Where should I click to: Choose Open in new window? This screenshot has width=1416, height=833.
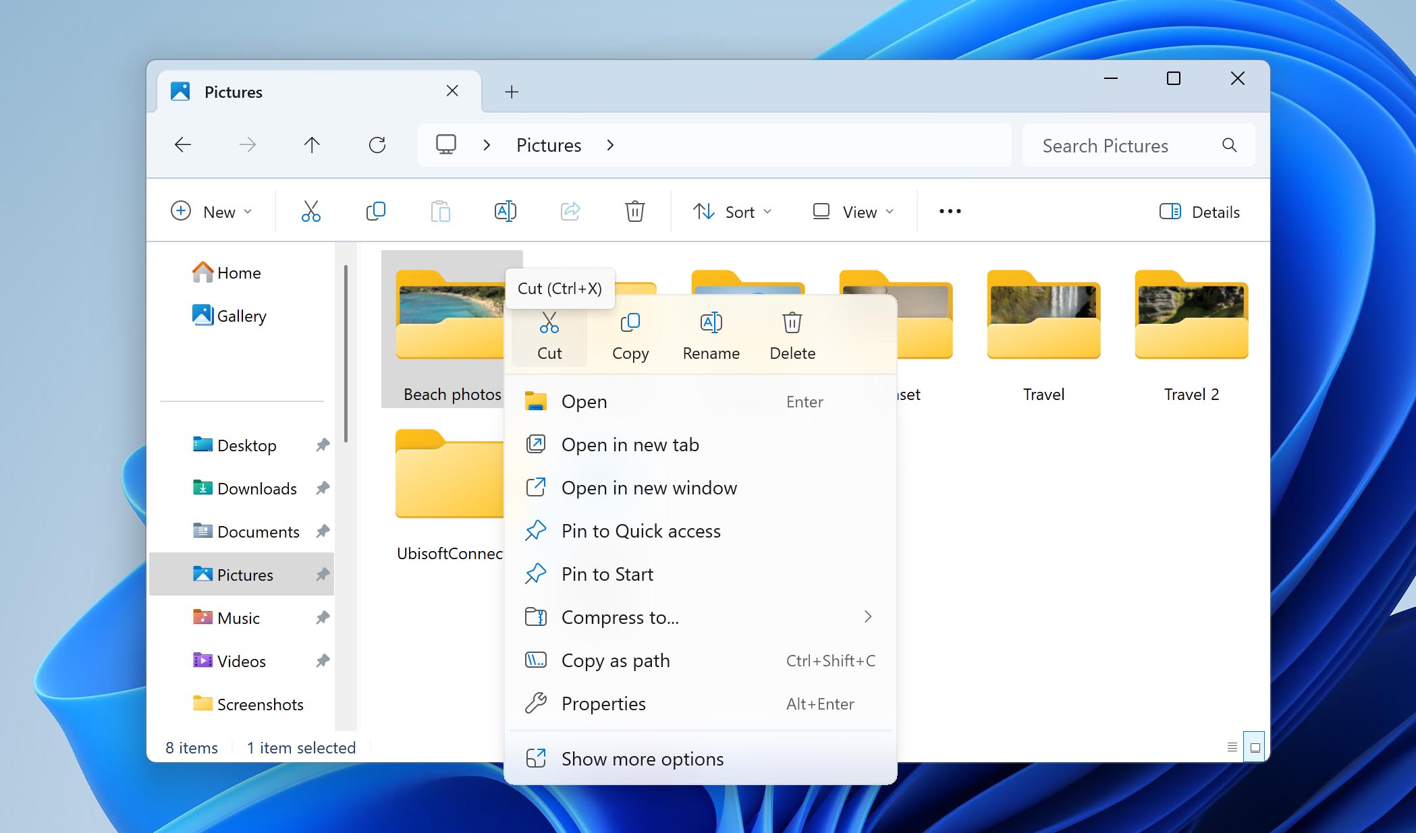[x=701, y=488]
